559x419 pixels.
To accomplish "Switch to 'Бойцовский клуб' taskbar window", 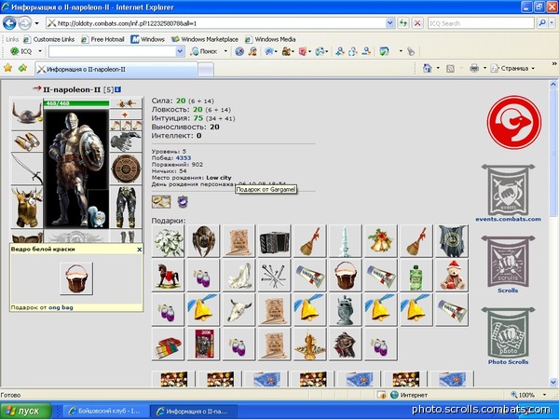I will pos(104,411).
